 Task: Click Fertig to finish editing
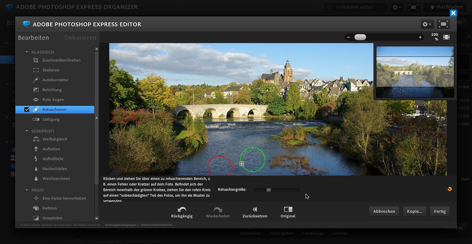[440, 211]
